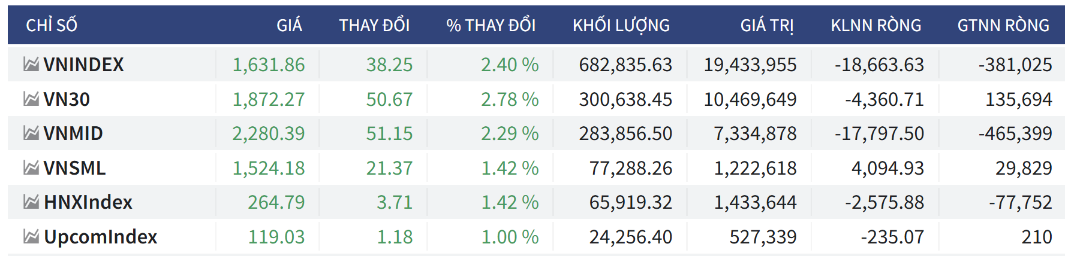Screen dimensions: 1065x256
Task: Click the GTNN RÒNG column header
Action: pos(1003,25)
